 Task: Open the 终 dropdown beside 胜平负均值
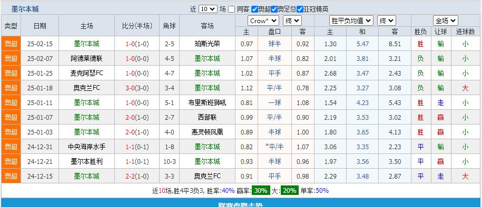pos(387,21)
